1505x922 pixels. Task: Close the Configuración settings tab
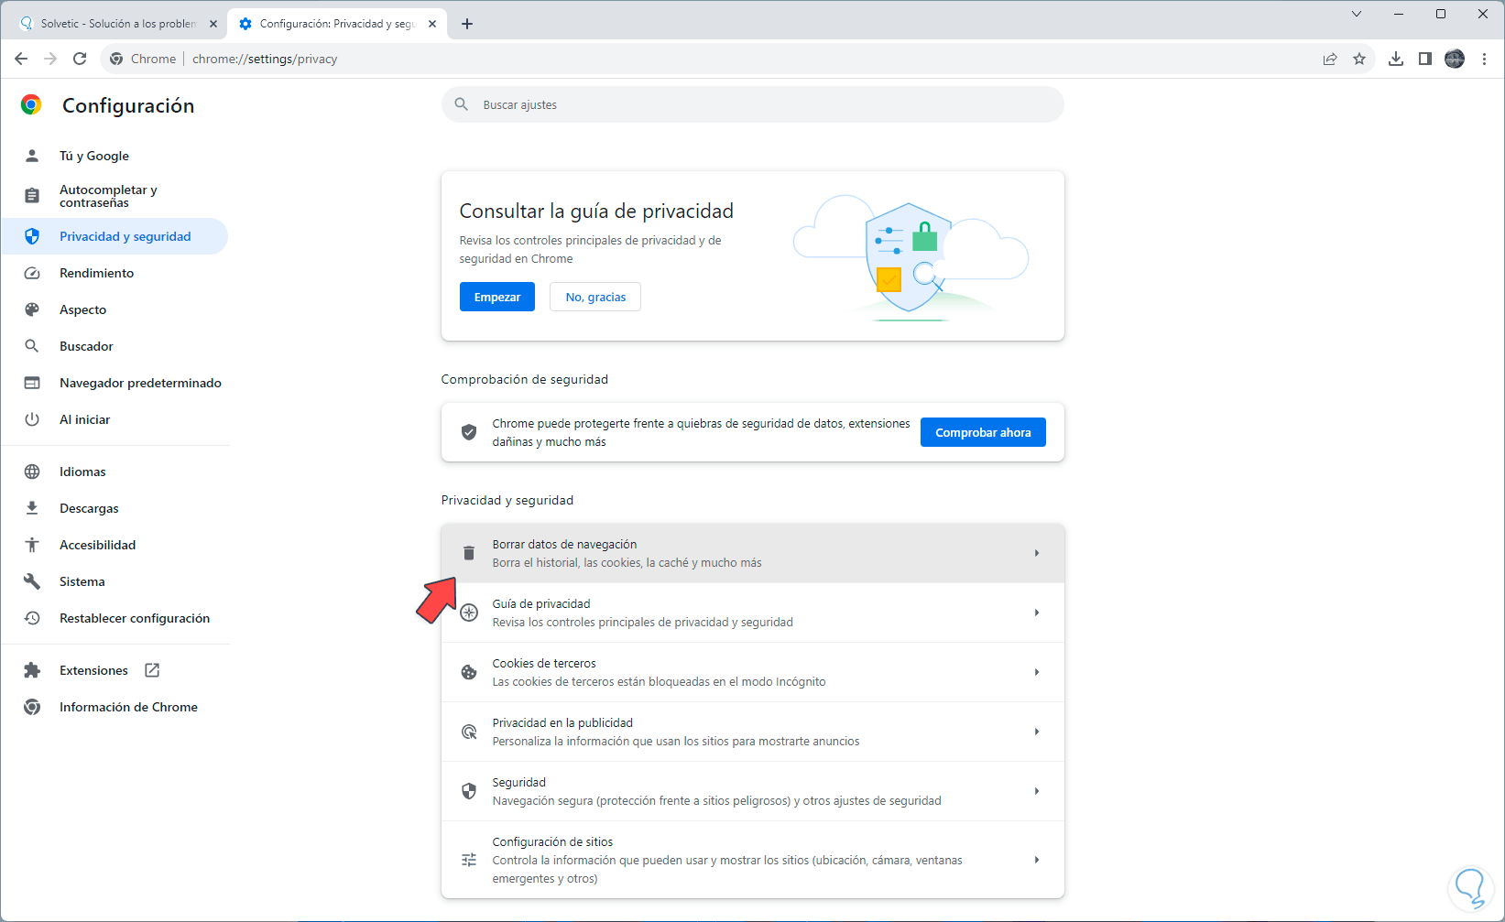pos(433,24)
